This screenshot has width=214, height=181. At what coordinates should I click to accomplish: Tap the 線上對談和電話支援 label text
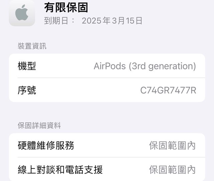[60, 170]
